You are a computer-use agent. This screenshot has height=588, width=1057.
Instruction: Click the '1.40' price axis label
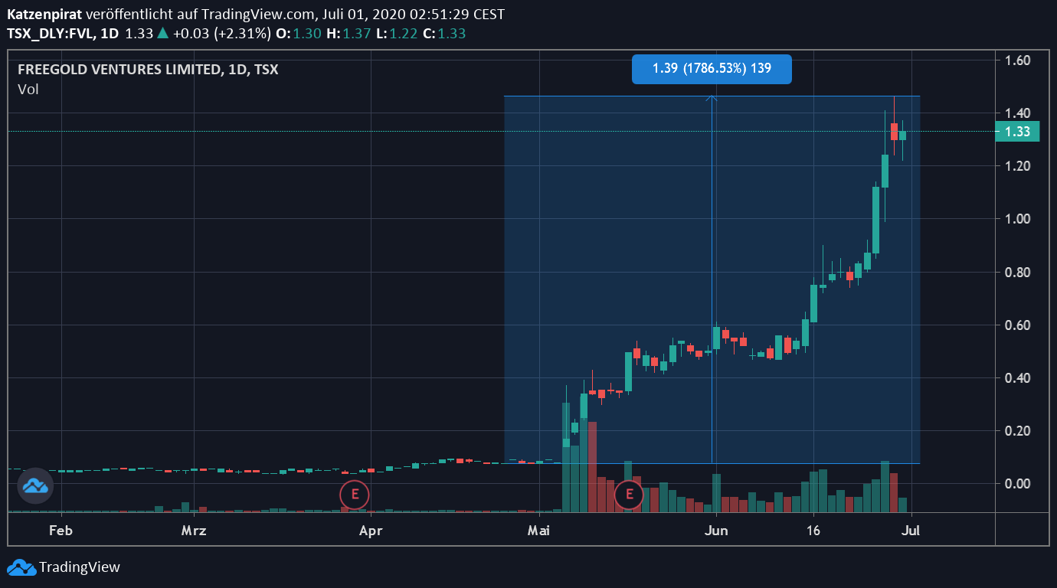coord(1017,113)
